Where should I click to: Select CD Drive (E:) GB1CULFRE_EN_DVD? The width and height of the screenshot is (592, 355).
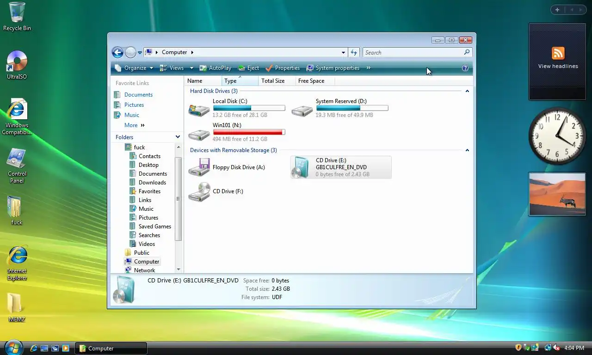point(341,167)
